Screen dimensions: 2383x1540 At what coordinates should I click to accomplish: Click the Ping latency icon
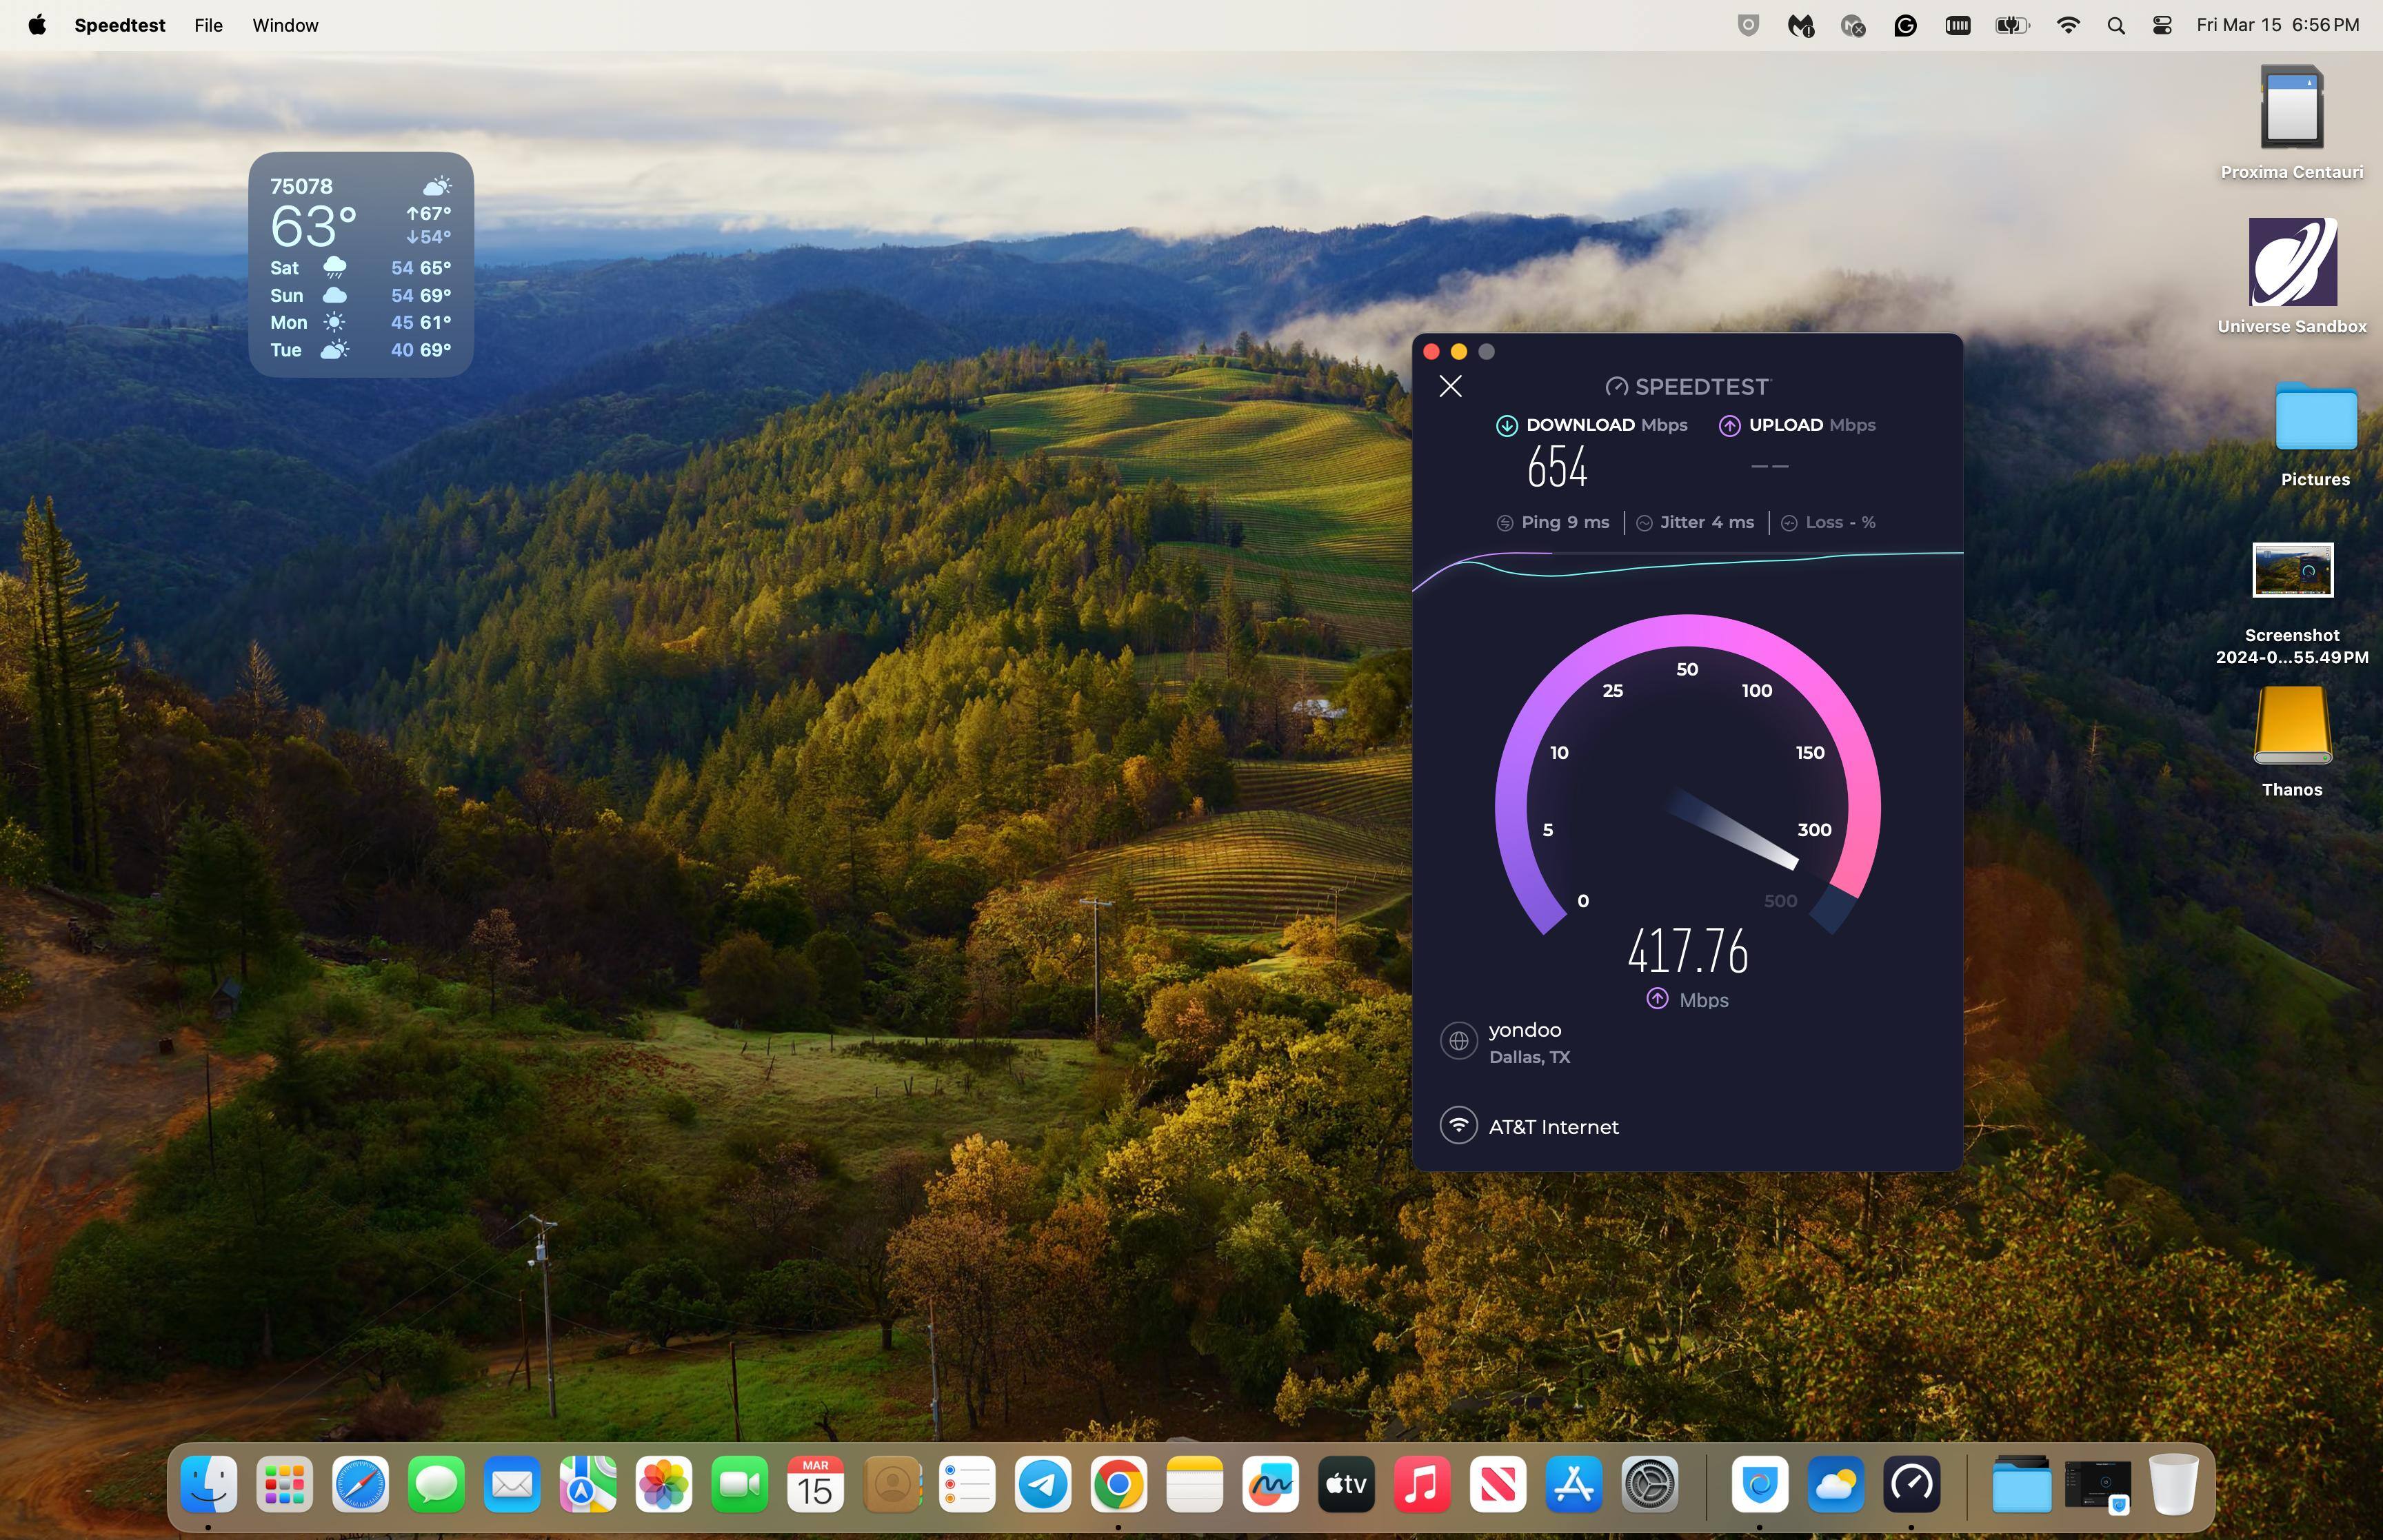(x=1505, y=523)
